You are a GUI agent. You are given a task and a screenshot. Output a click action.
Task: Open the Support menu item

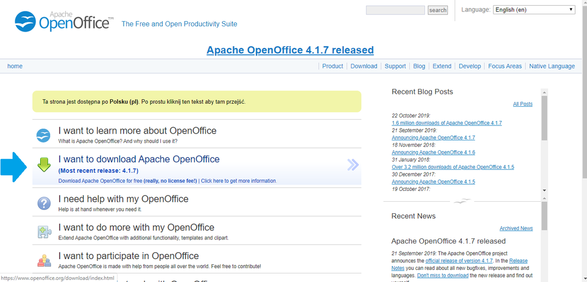395,66
